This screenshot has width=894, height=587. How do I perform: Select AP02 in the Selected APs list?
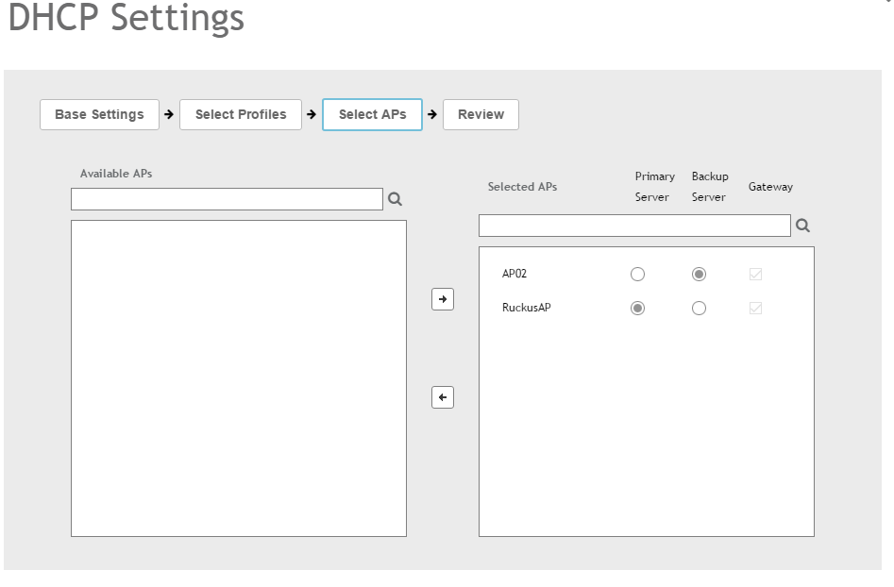pyautogui.click(x=514, y=274)
